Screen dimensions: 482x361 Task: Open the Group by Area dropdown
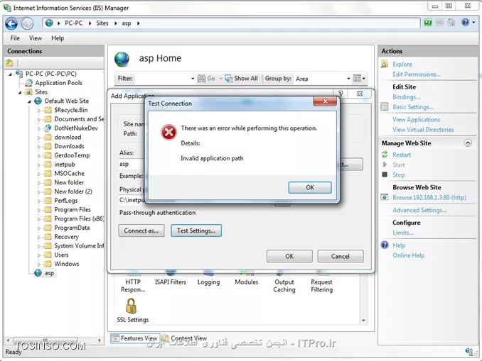coord(348,79)
